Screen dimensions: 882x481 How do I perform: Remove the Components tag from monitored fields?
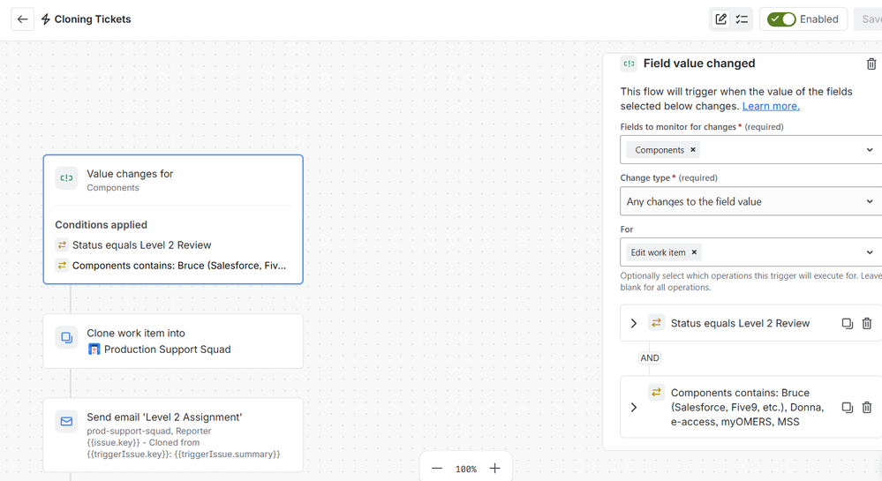pyautogui.click(x=693, y=150)
